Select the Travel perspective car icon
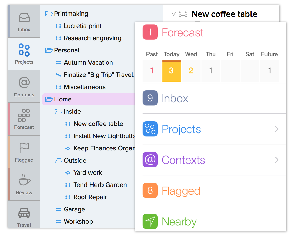Image resolution: width=295 pixels, height=239 pixels. coord(24,213)
